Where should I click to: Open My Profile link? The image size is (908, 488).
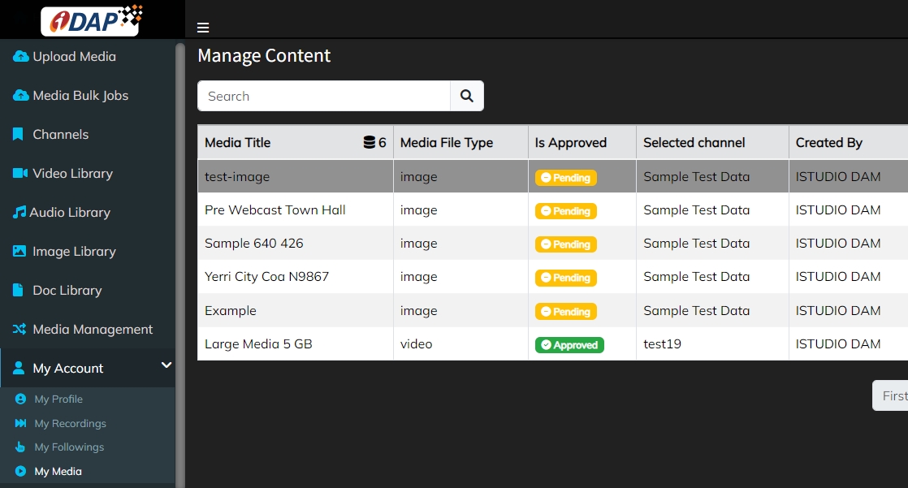pos(58,399)
